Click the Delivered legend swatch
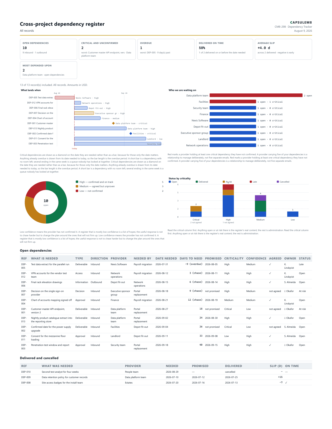 pyautogui.click(x=197, y=182)
